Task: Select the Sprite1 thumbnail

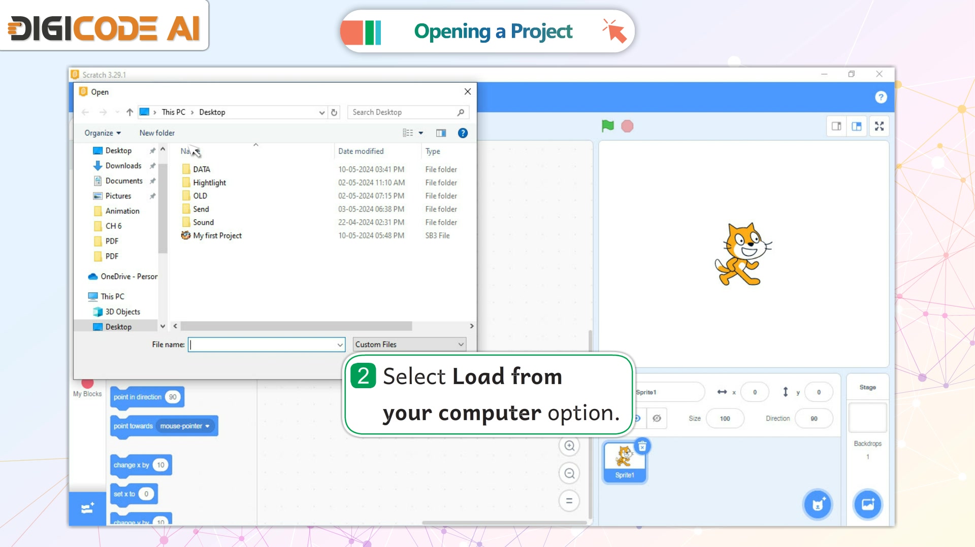Action: [x=625, y=462]
